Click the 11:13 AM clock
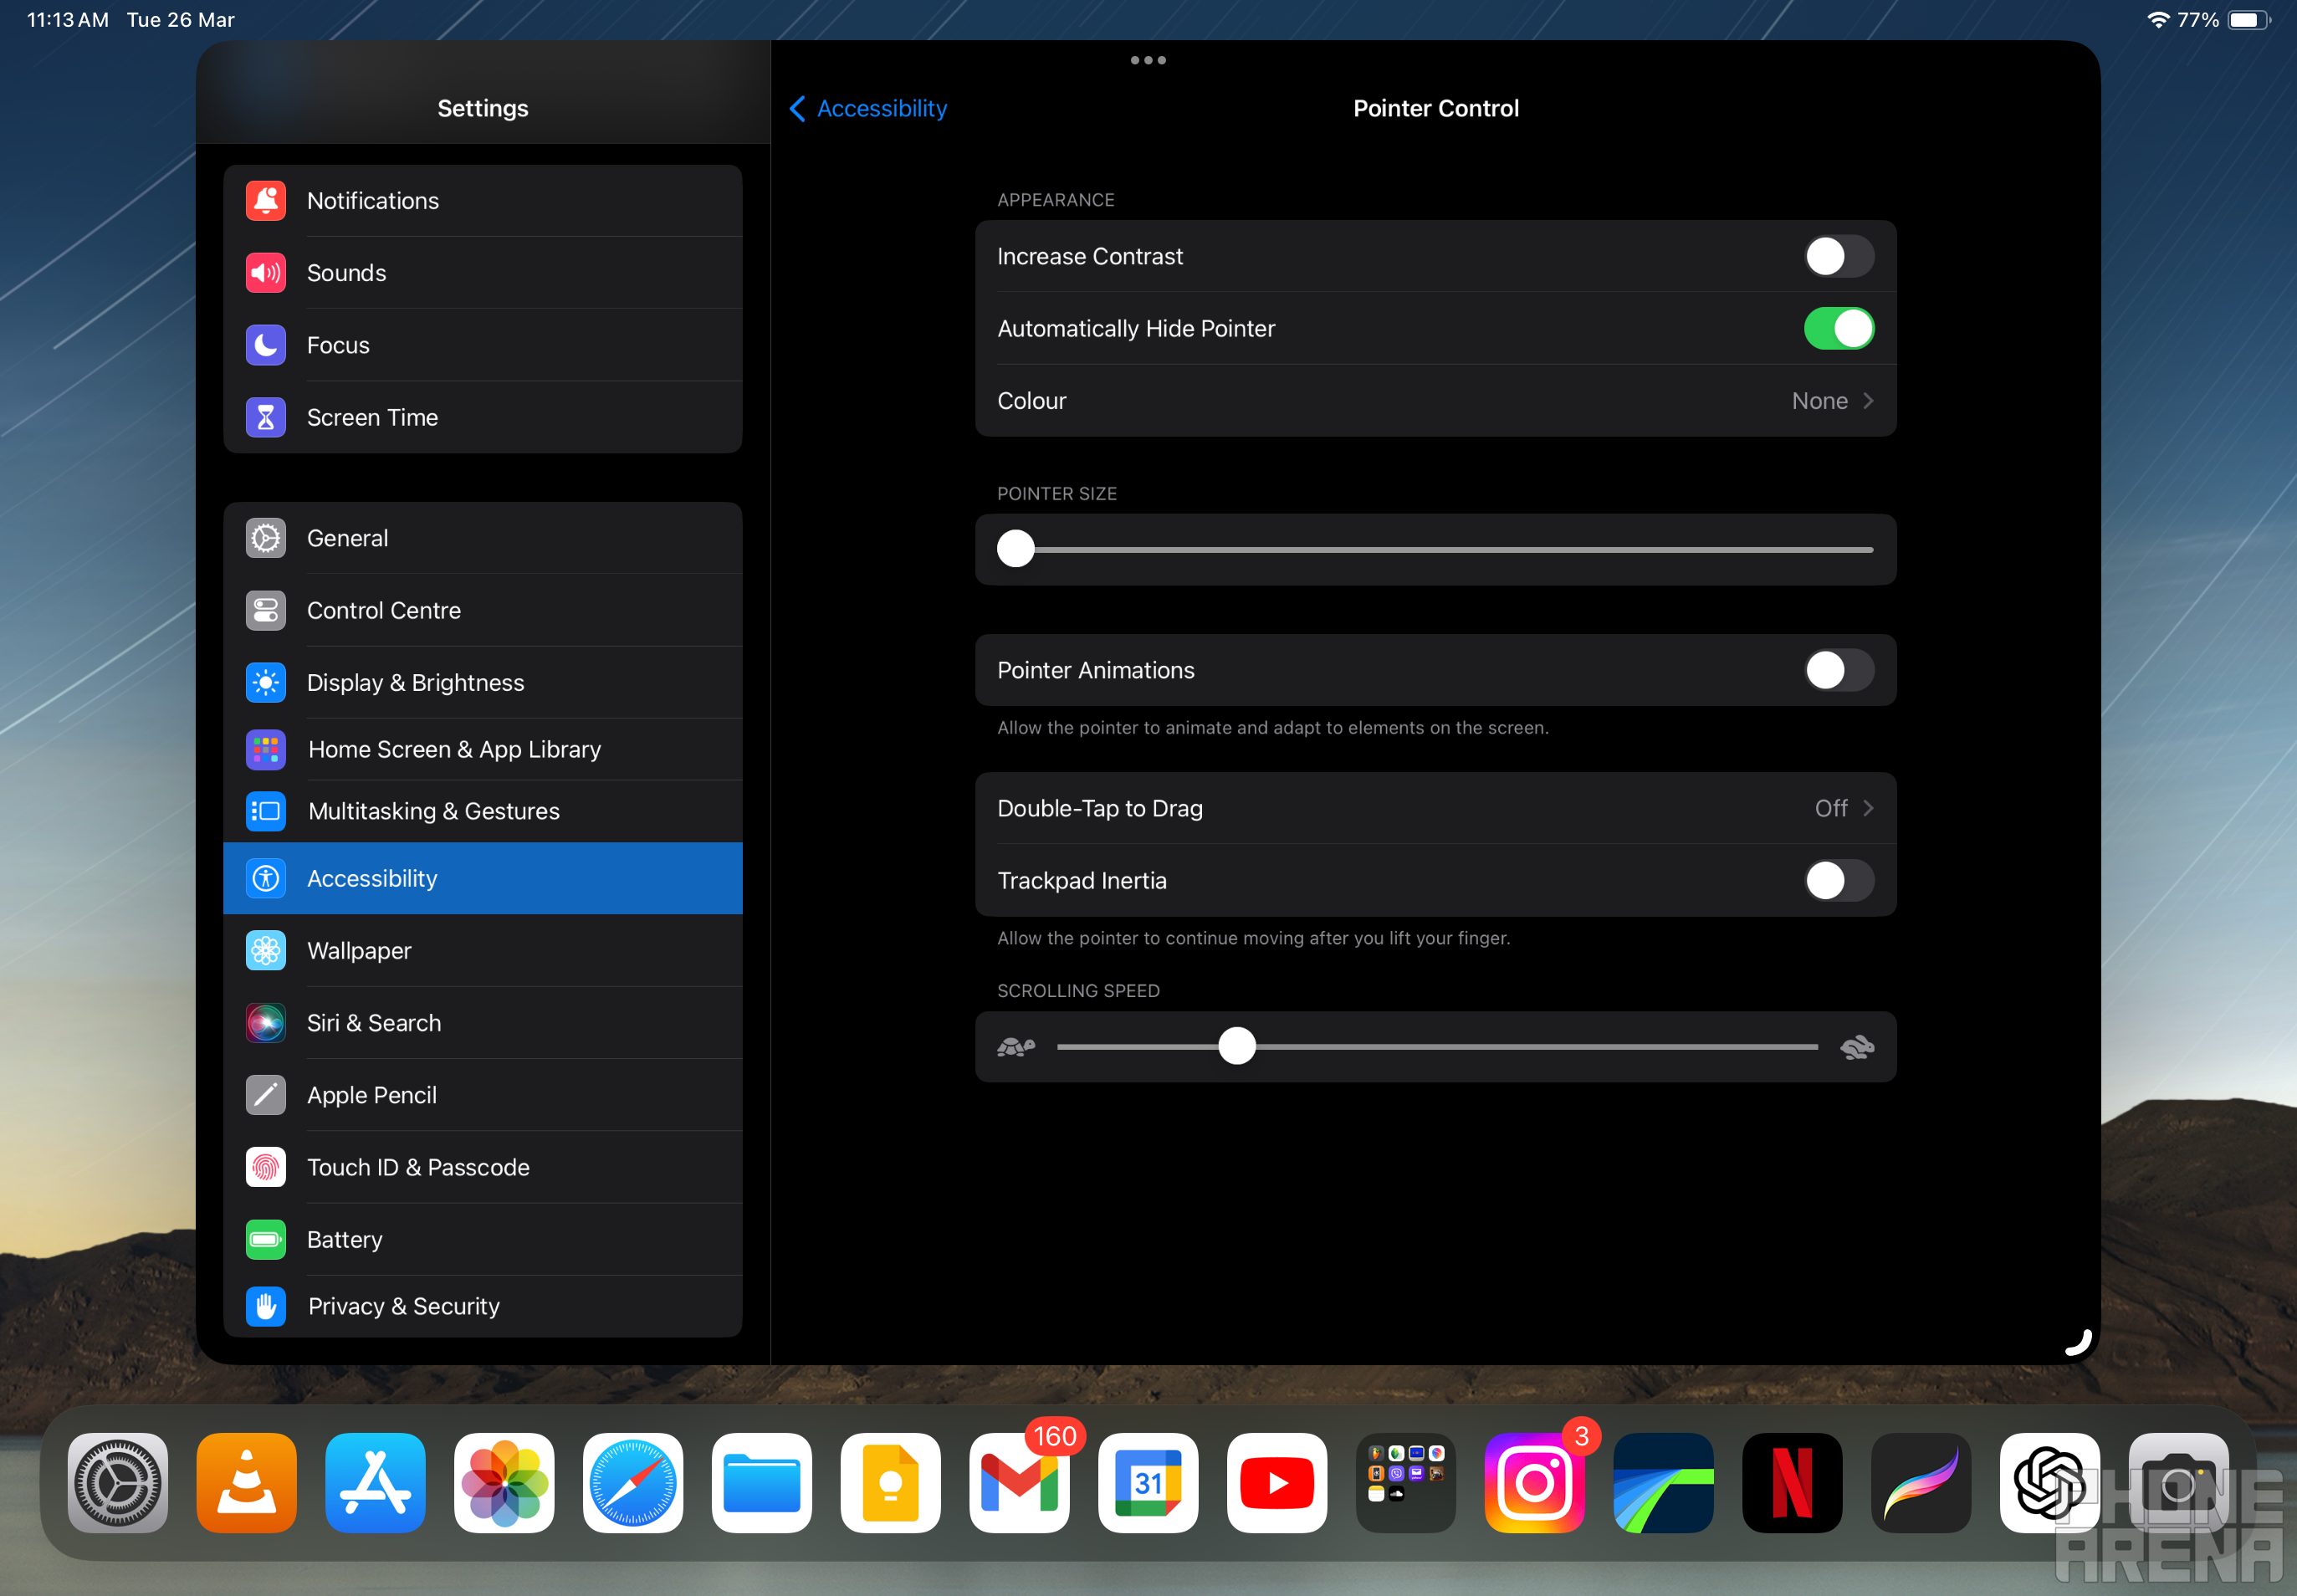 click(68, 20)
